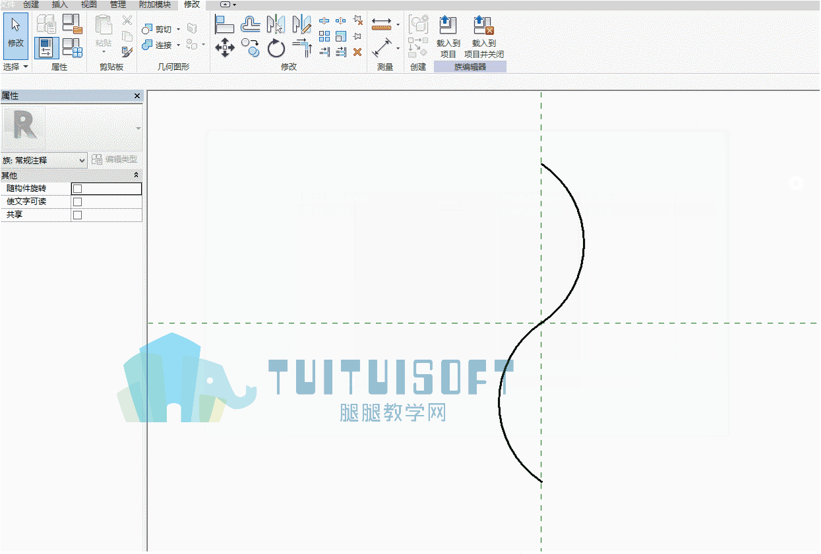
Task: Click 载入到项目 button
Action: click(x=448, y=37)
